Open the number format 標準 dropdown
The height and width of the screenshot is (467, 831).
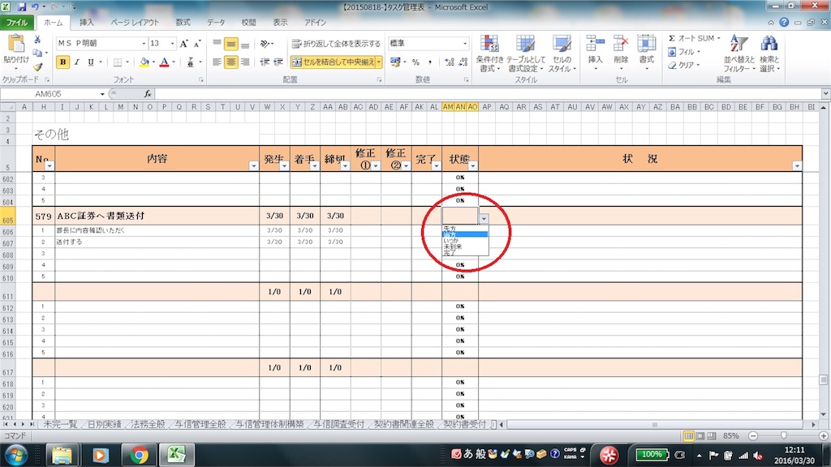point(465,44)
